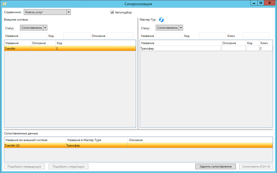Screen dimensions: 277x173
Task: Select the Трансфер row in Мастер-Тур table
Action: (x=180, y=49)
